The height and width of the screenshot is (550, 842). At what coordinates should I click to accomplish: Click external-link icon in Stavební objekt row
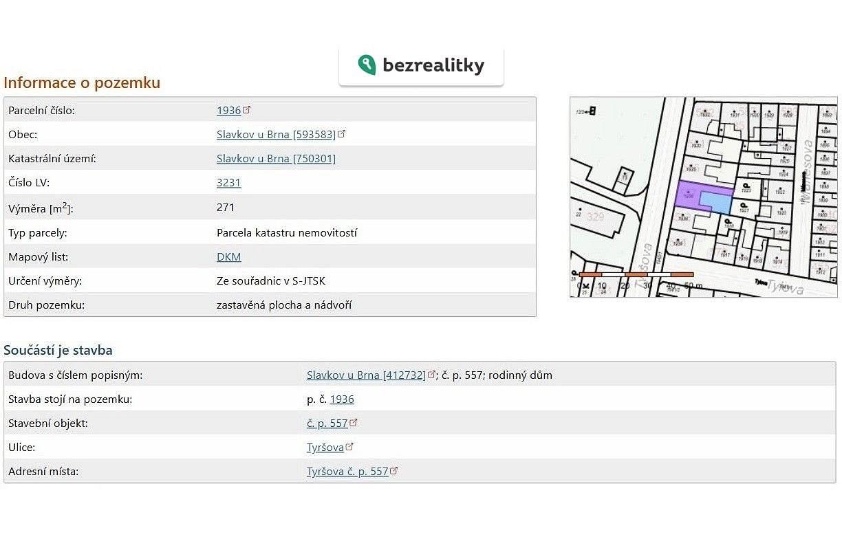[354, 423]
